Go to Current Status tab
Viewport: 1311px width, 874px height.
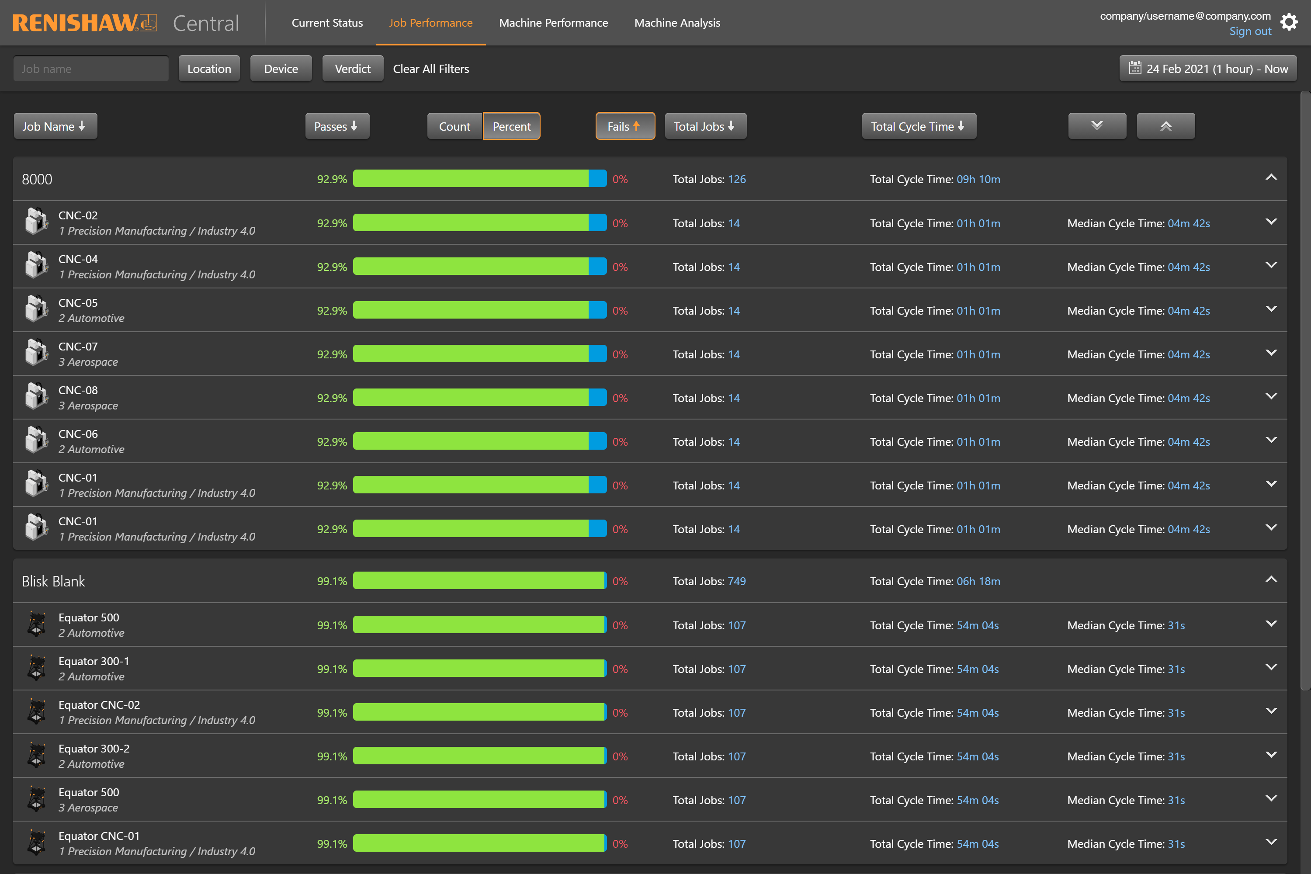[x=327, y=23]
